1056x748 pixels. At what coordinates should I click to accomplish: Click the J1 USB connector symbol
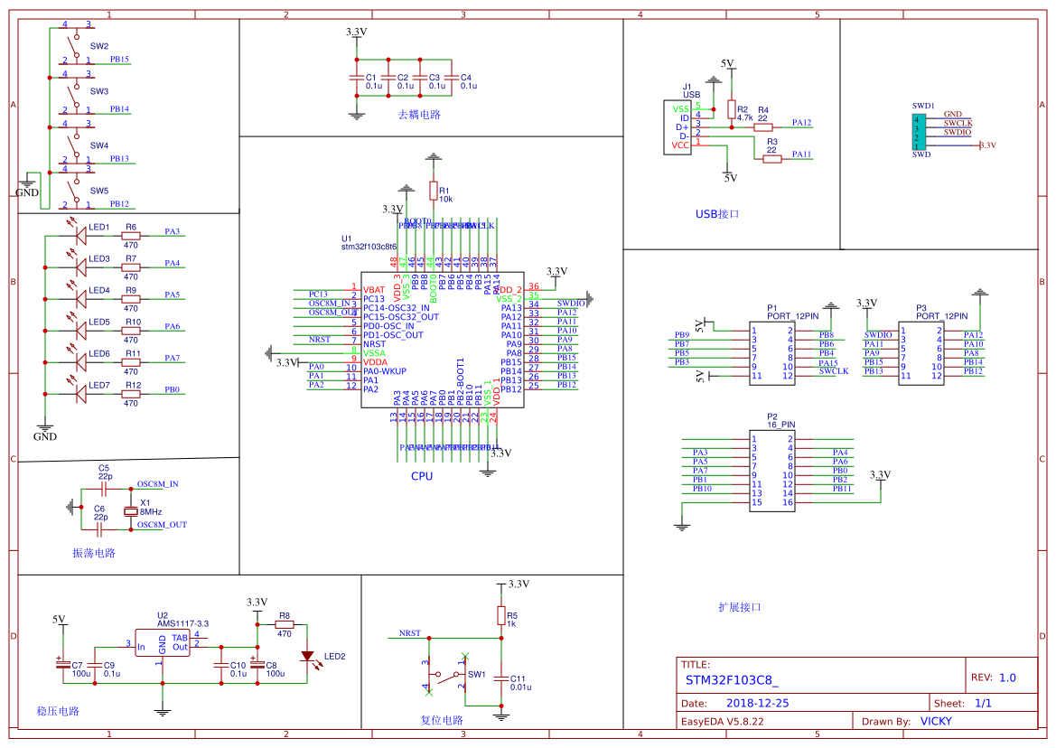[x=678, y=128]
